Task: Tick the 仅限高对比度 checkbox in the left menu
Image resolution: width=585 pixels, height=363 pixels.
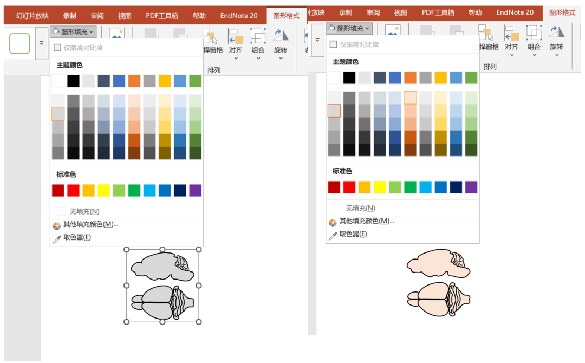Action: (57, 48)
